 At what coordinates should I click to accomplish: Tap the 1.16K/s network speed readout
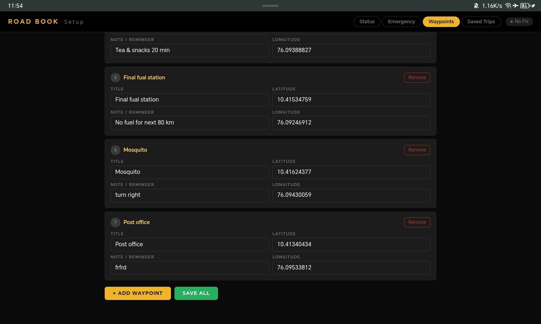(492, 6)
